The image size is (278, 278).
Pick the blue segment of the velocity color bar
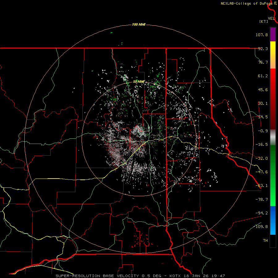pyautogui.click(x=273, y=220)
